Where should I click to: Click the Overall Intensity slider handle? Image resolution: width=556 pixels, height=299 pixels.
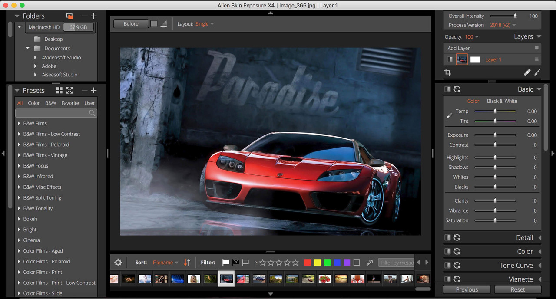(515, 16)
